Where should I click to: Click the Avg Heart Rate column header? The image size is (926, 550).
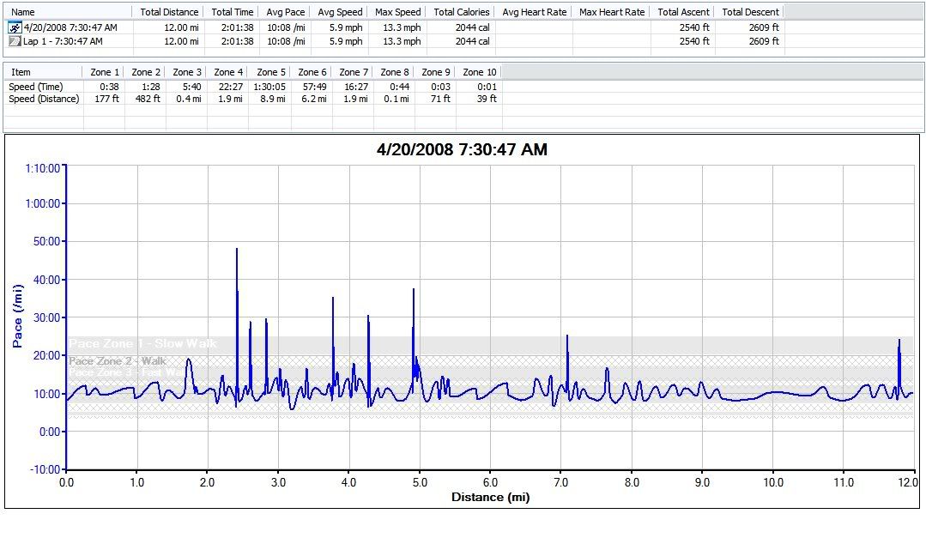(x=534, y=12)
